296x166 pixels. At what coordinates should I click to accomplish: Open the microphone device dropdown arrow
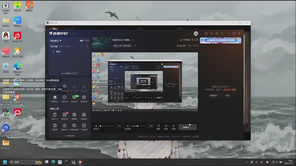(x=98, y=126)
